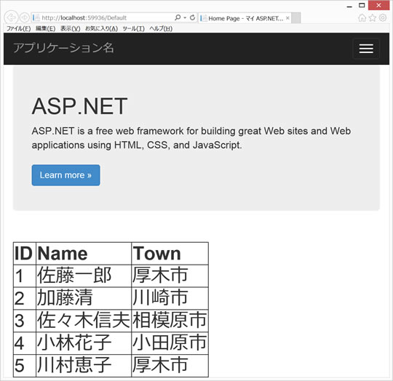The width and height of the screenshot is (393, 381).
Task: Click the Learn more » button
Action: click(65, 175)
